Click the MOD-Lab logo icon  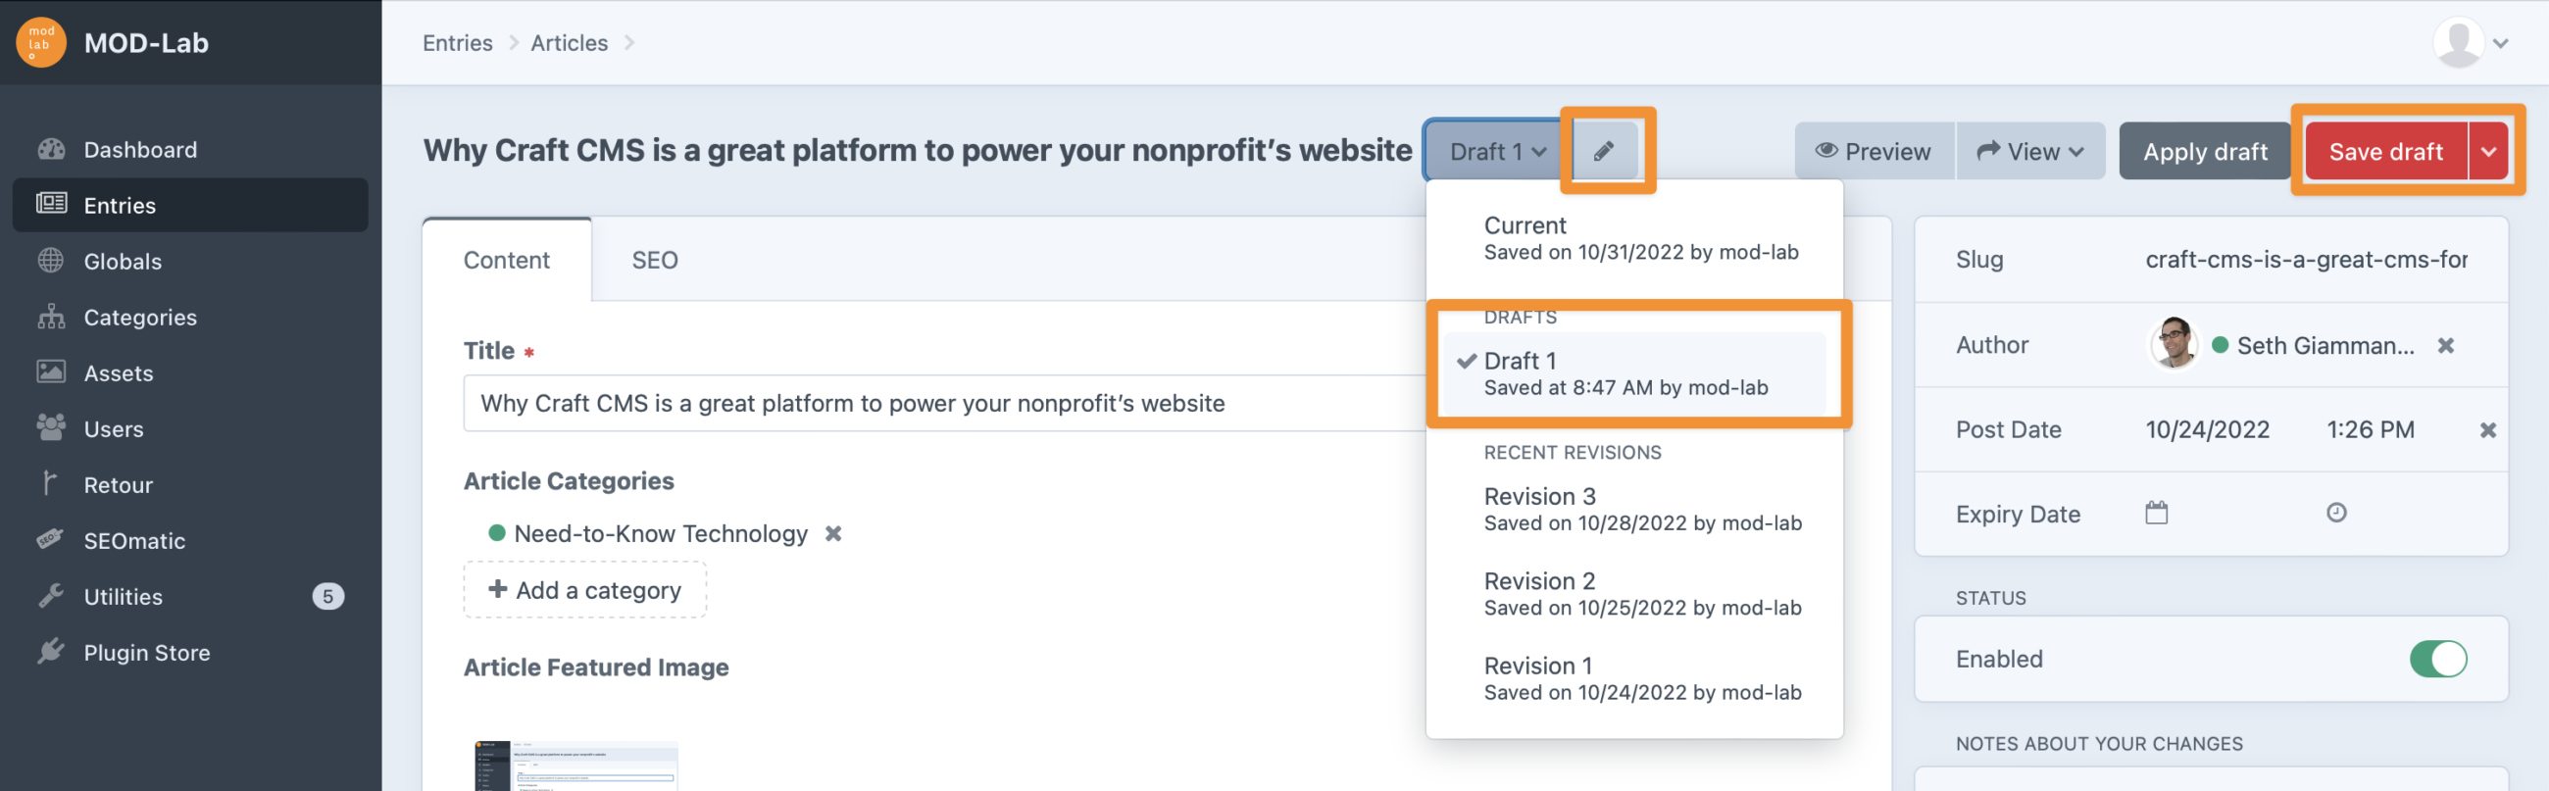click(40, 42)
